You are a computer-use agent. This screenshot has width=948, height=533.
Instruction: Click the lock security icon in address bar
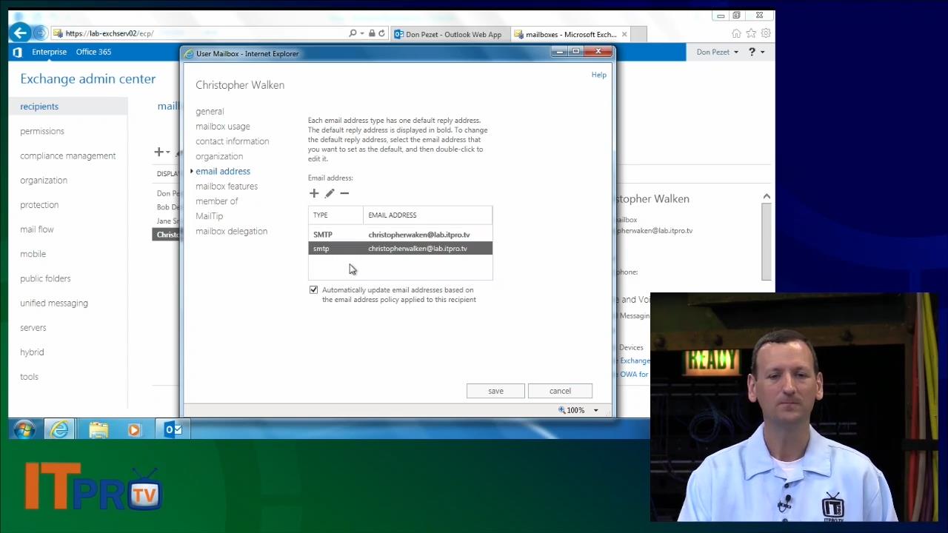tap(372, 33)
